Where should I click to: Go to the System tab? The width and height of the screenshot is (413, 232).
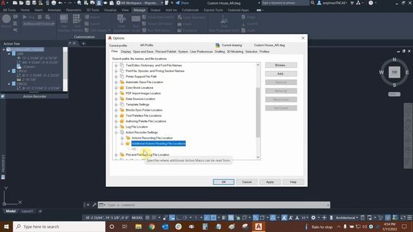coord(183,52)
